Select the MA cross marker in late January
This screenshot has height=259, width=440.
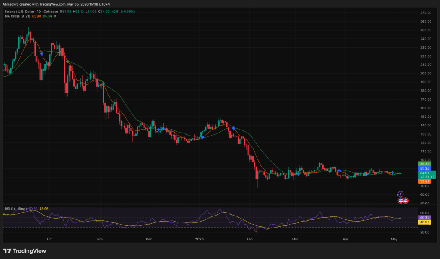point(233,128)
